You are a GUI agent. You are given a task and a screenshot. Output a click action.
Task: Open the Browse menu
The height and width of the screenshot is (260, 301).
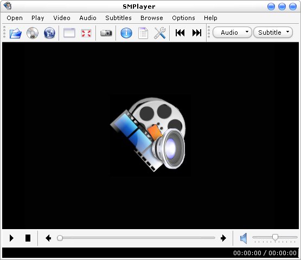coord(152,18)
